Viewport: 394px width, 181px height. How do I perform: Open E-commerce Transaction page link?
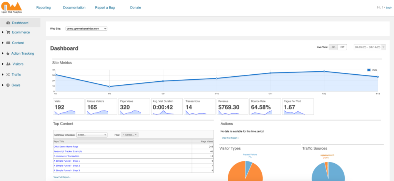(x=66, y=156)
